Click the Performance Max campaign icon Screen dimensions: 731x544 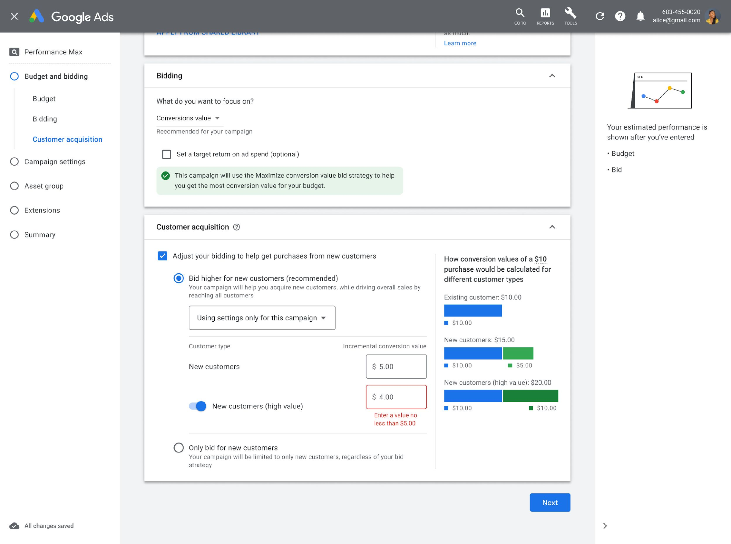coord(14,52)
